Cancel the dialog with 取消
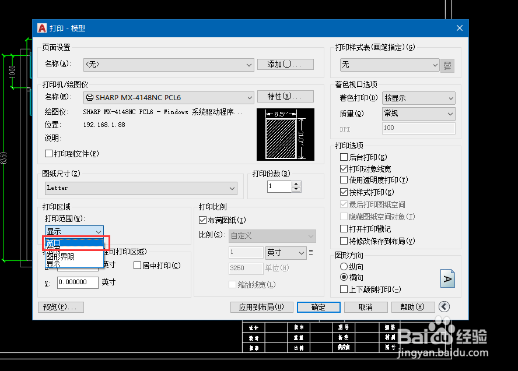This screenshot has height=371, width=518. click(366, 307)
